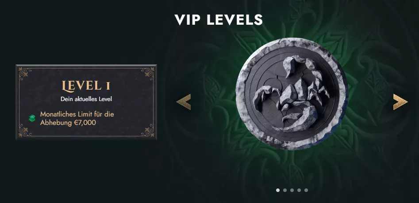Click the VIP LEVELS heading
Viewport: 419px width, 203px height.
(x=219, y=20)
